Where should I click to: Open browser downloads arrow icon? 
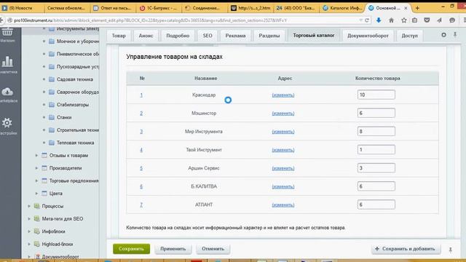(x=379, y=20)
